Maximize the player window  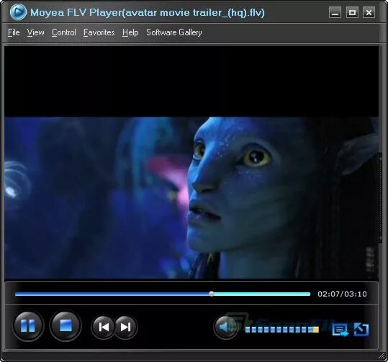point(352,12)
